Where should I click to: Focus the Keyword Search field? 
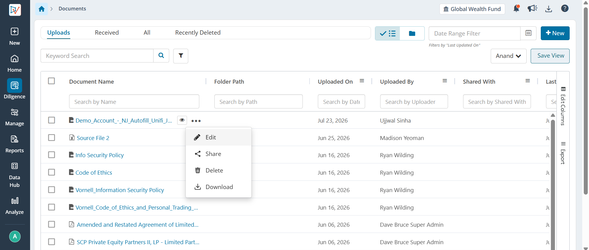click(x=97, y=56)
